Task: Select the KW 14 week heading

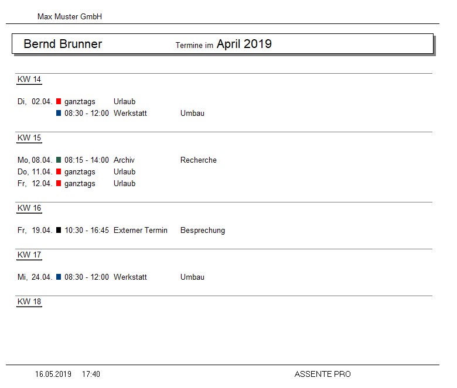Action: [x=29, y=80]
